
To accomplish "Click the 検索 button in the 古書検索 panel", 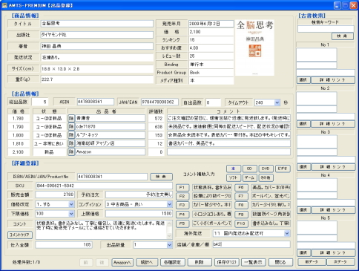I will [x=343, y=36].
